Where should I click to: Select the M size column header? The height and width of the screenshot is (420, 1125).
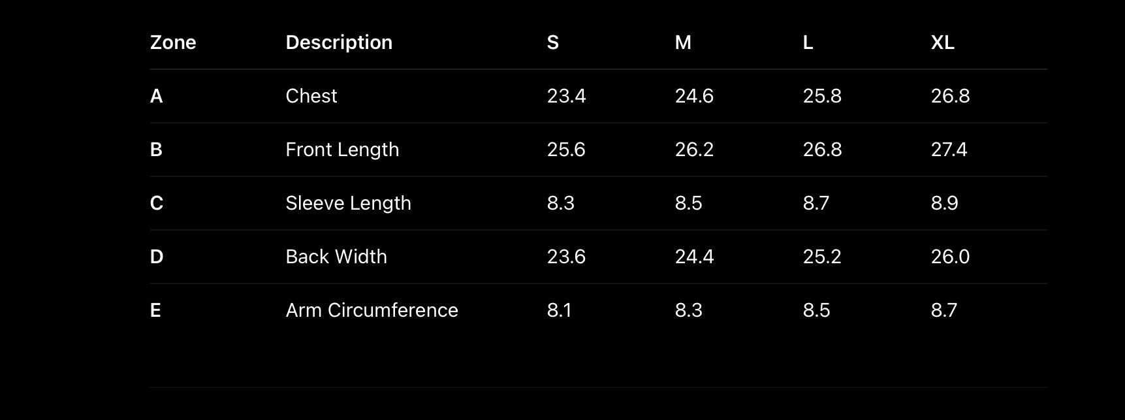click(x=682, y=42)
